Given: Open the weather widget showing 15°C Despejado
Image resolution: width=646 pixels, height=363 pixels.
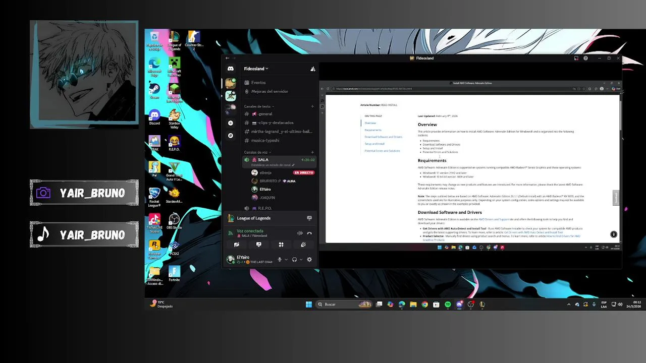Looking at the screenshot, I should pyautogui.click(x=161, y=304).
